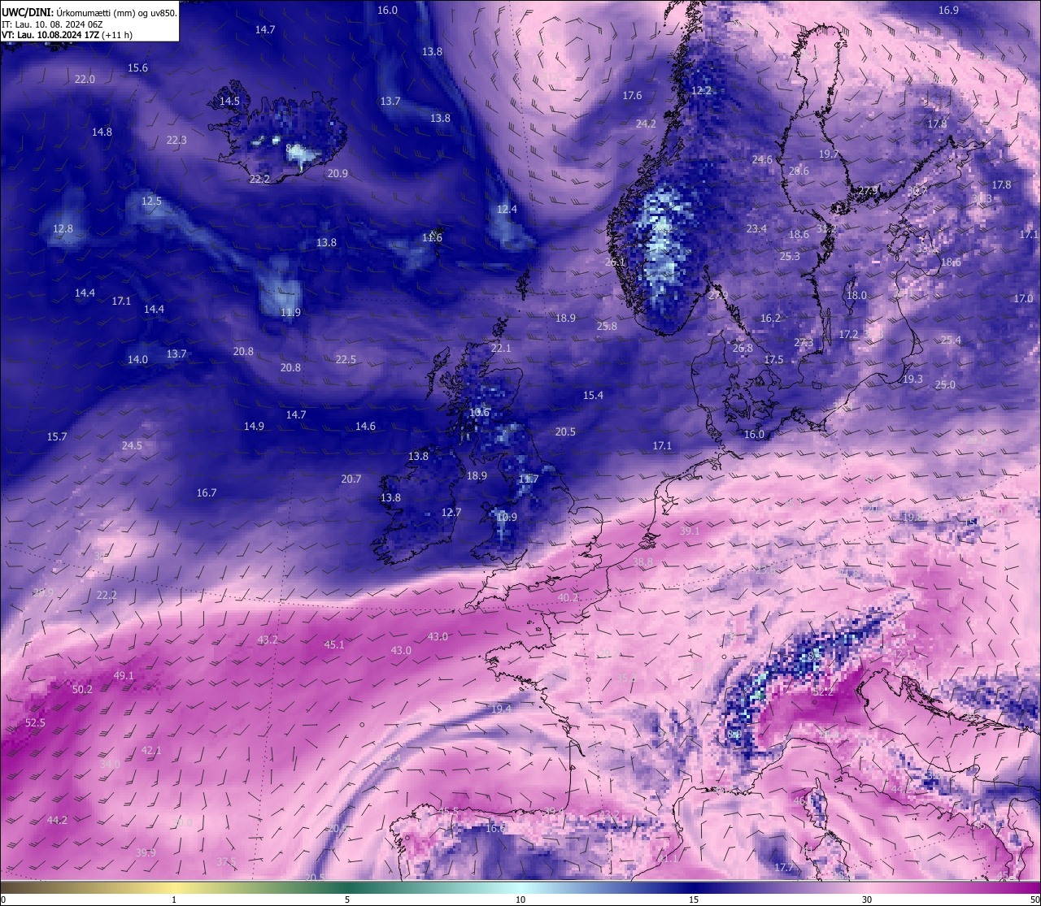Click the map value 19.3

coord(913,379)
